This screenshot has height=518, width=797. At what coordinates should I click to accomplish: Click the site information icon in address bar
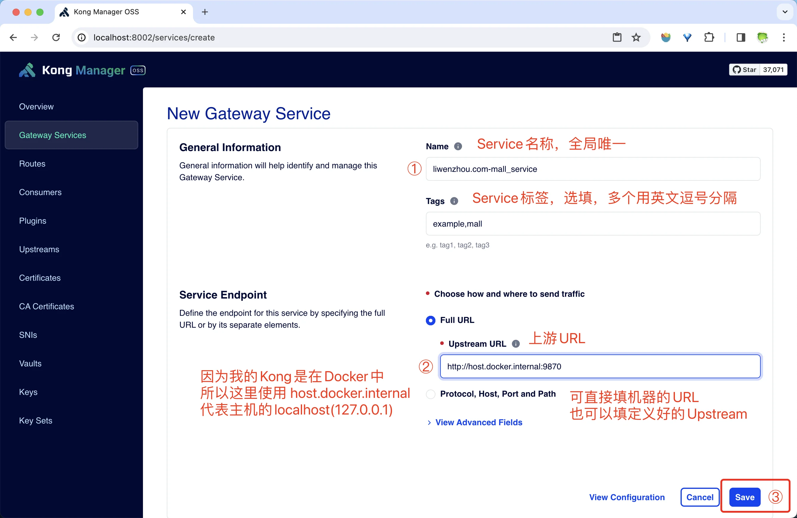81,37
